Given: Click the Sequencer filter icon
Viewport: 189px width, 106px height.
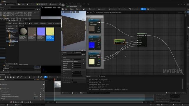Looking at the screenshot, I should (35, 79).
